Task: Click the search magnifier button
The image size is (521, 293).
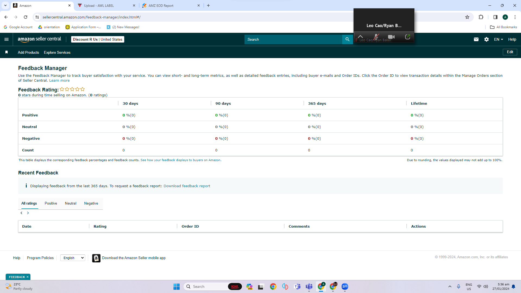Action: pos(347,39)
